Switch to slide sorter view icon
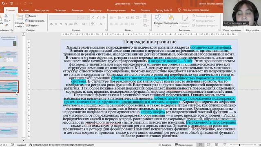Screen dimensions: 261x147 [x=208, y=145]
